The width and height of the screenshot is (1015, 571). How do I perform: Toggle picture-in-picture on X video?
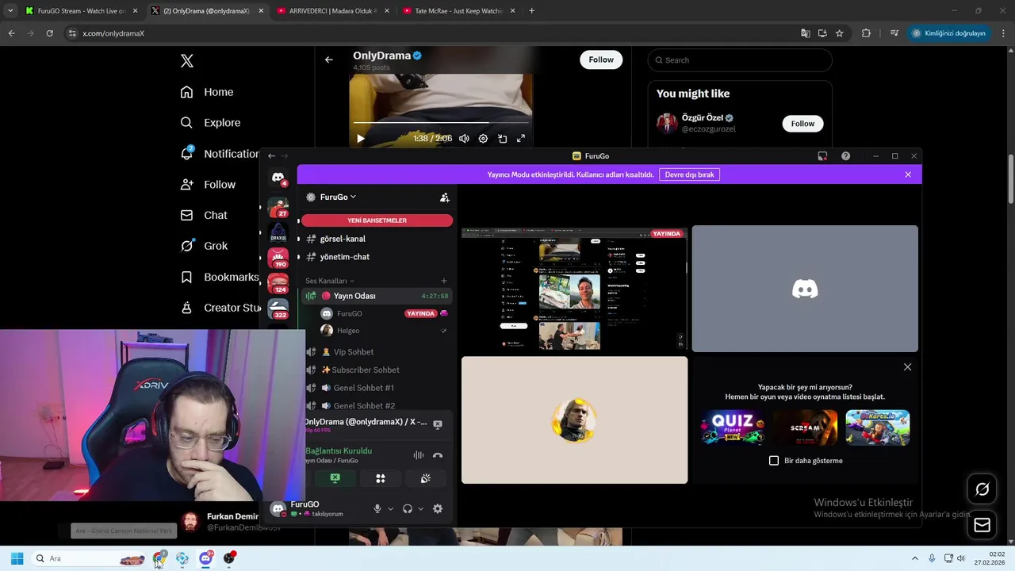point(502,139)
